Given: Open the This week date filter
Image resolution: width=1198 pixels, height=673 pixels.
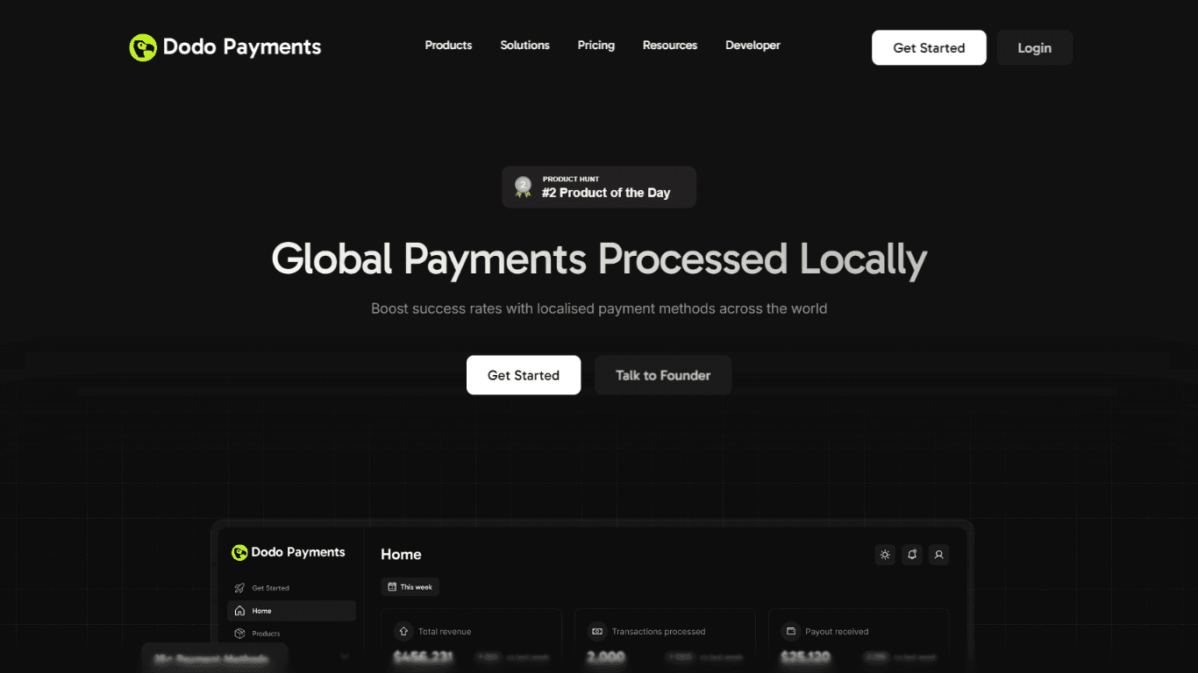Looking at the screenshot, I should 410,587.
